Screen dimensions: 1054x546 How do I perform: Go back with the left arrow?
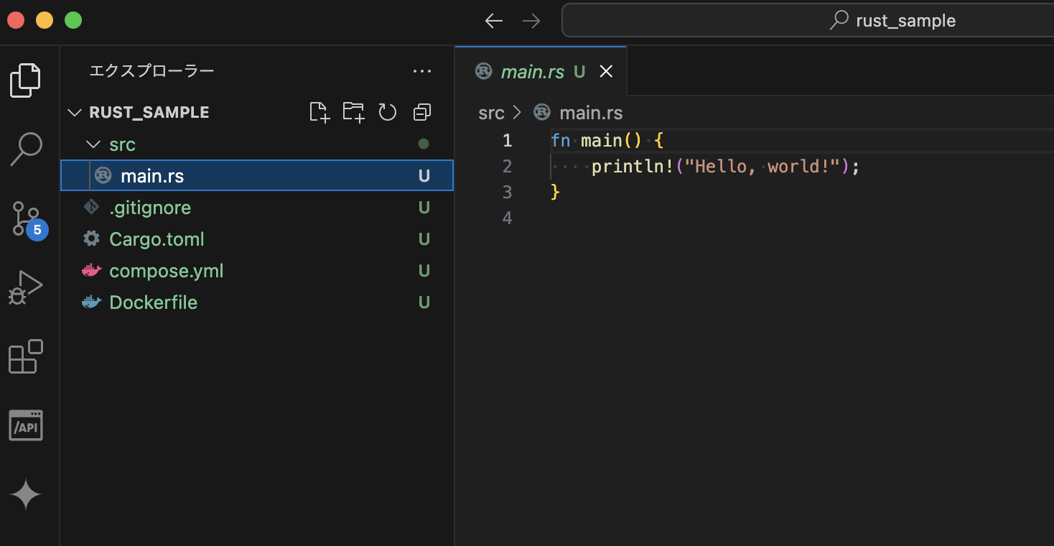pyautogui.click(x=494, y=21)
